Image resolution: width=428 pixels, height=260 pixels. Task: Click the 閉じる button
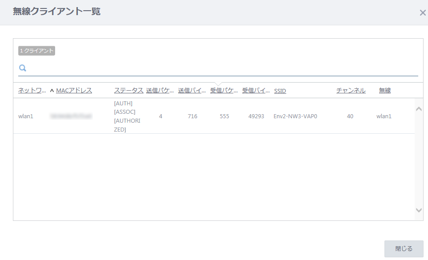[x=404, y=248]
